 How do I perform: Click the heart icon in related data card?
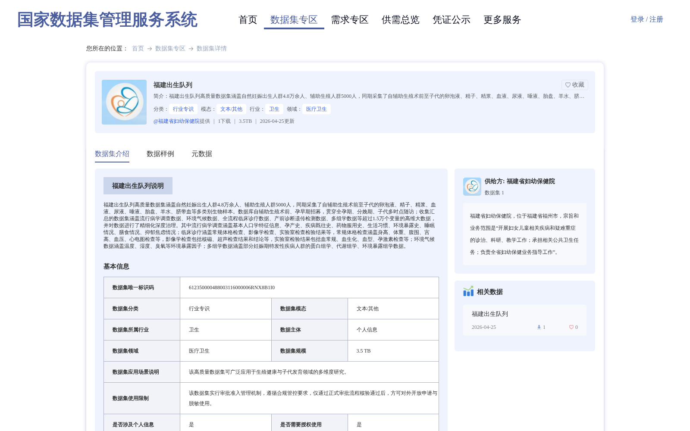point(571,327)
